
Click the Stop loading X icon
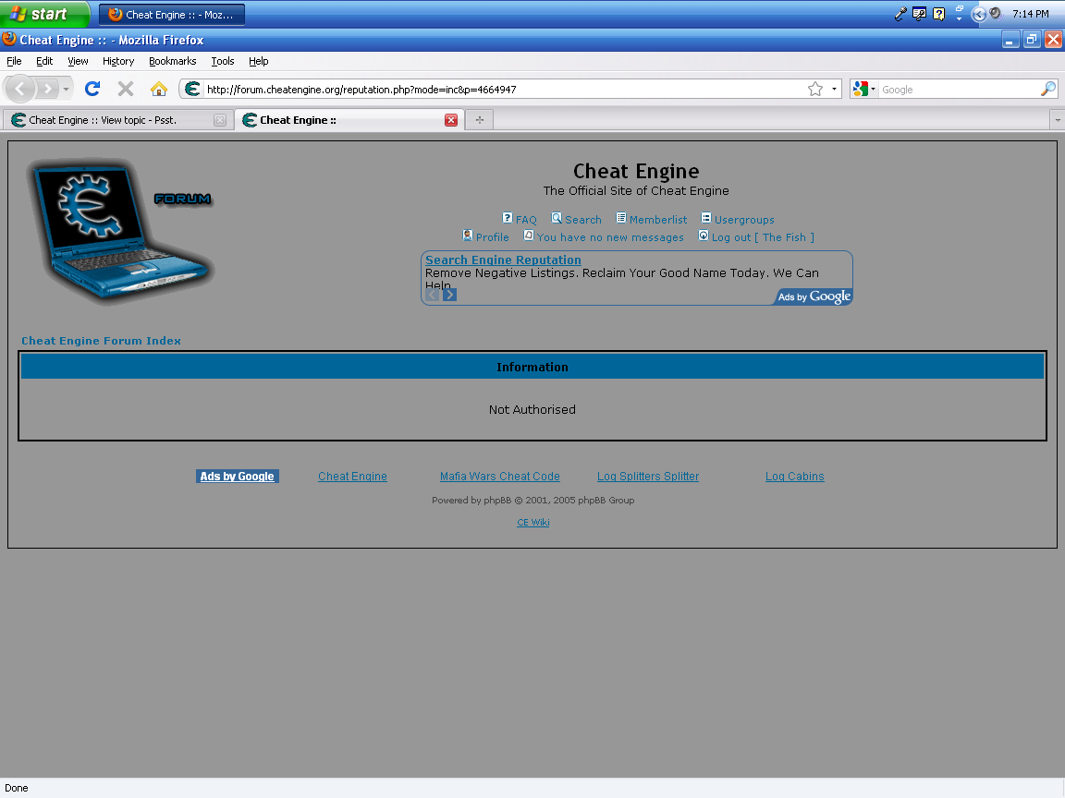coord(126,89)
